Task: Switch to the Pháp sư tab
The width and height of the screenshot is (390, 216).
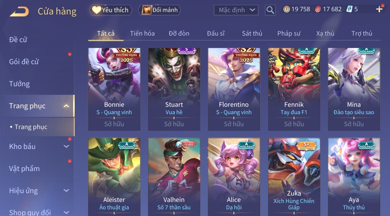Action: 289,34
